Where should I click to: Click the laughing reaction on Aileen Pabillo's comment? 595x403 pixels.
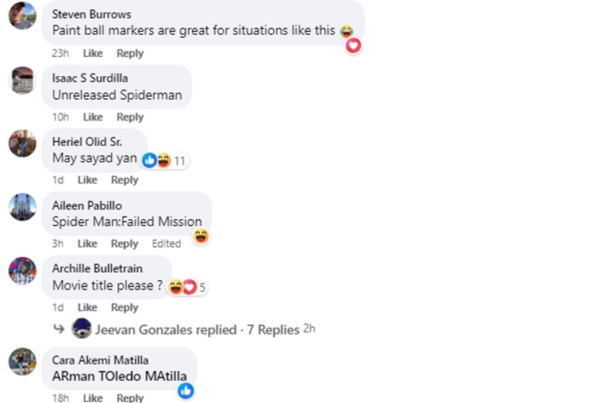(x=201, y=236)
